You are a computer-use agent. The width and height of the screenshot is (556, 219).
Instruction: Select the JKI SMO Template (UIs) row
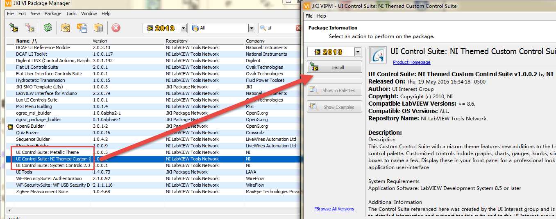[x=153, y=87]
